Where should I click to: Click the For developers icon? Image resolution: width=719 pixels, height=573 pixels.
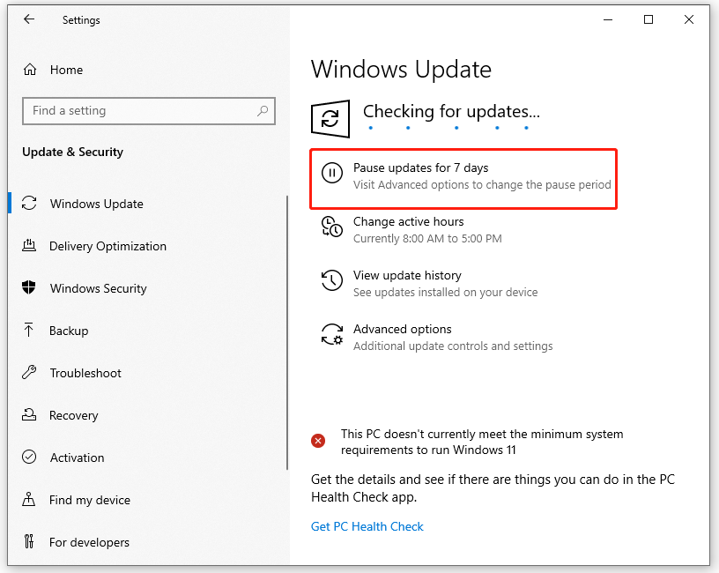pos(31,542)
